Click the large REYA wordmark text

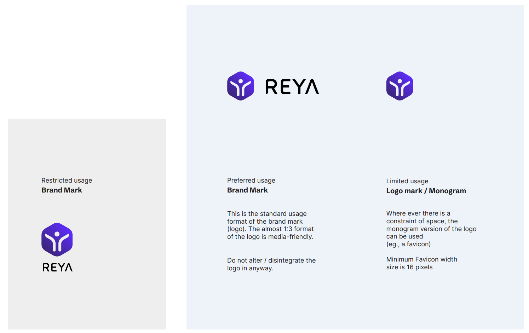pyautogui.click(x=292, y=87)
